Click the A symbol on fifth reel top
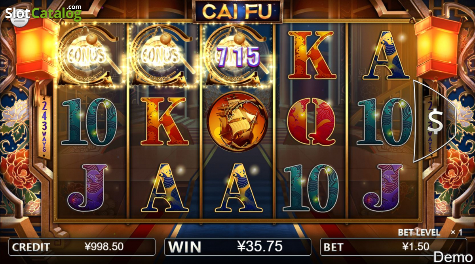 click(x=386, y=56)
